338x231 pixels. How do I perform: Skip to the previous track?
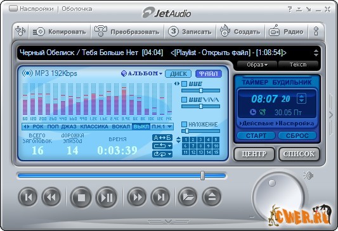(28, 197)
